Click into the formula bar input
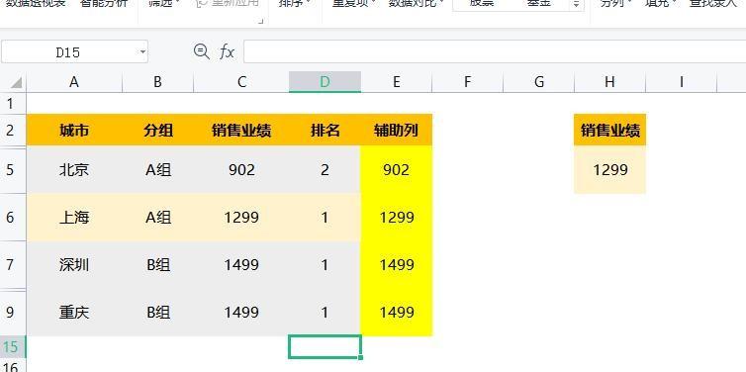 pyautogui.click(x=495, y=51)
